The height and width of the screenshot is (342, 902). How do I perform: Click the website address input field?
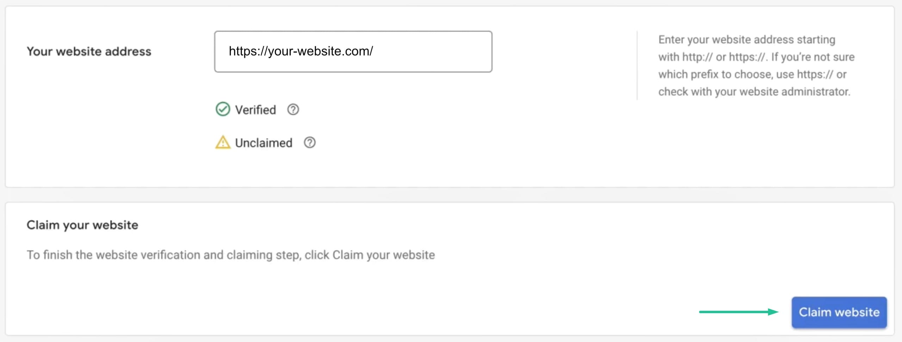tap(353, 52)
